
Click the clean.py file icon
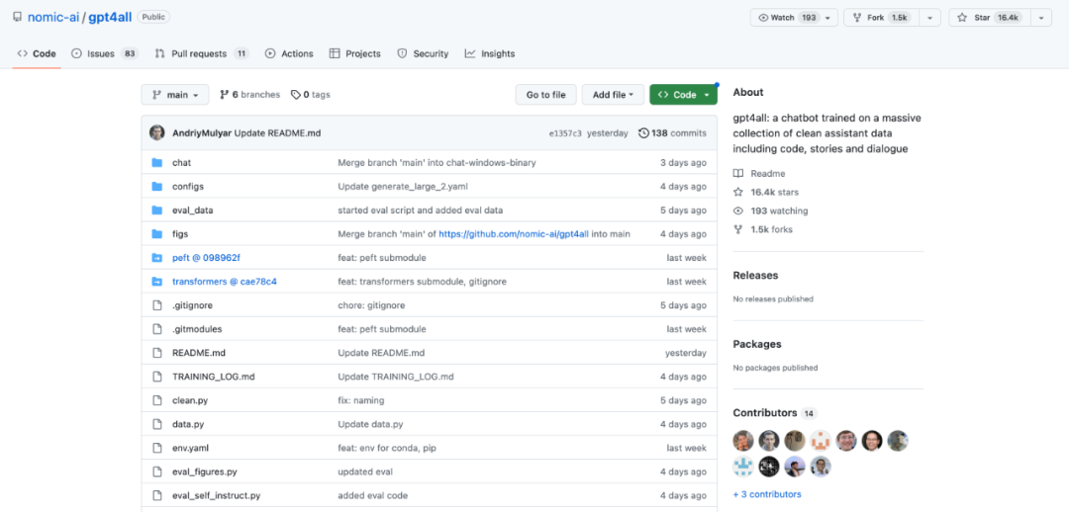(x=157, y=400)
